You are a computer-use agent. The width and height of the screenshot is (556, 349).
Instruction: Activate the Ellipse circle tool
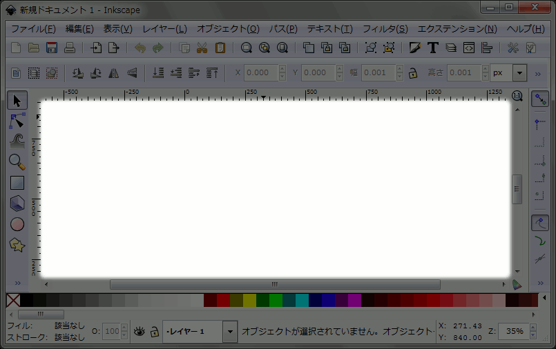tap(17, 224)
